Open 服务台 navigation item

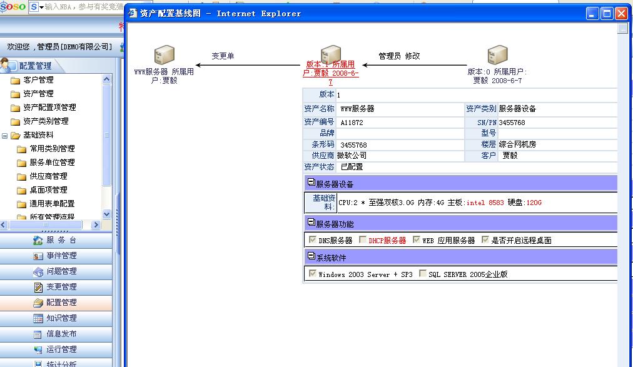[56, 241]
